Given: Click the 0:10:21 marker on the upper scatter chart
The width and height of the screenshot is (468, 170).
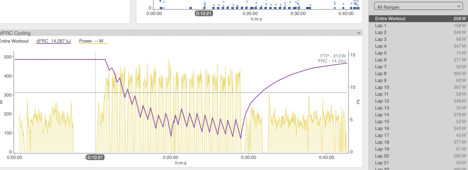Looking at the screenshot, I should tap(204, 13).
